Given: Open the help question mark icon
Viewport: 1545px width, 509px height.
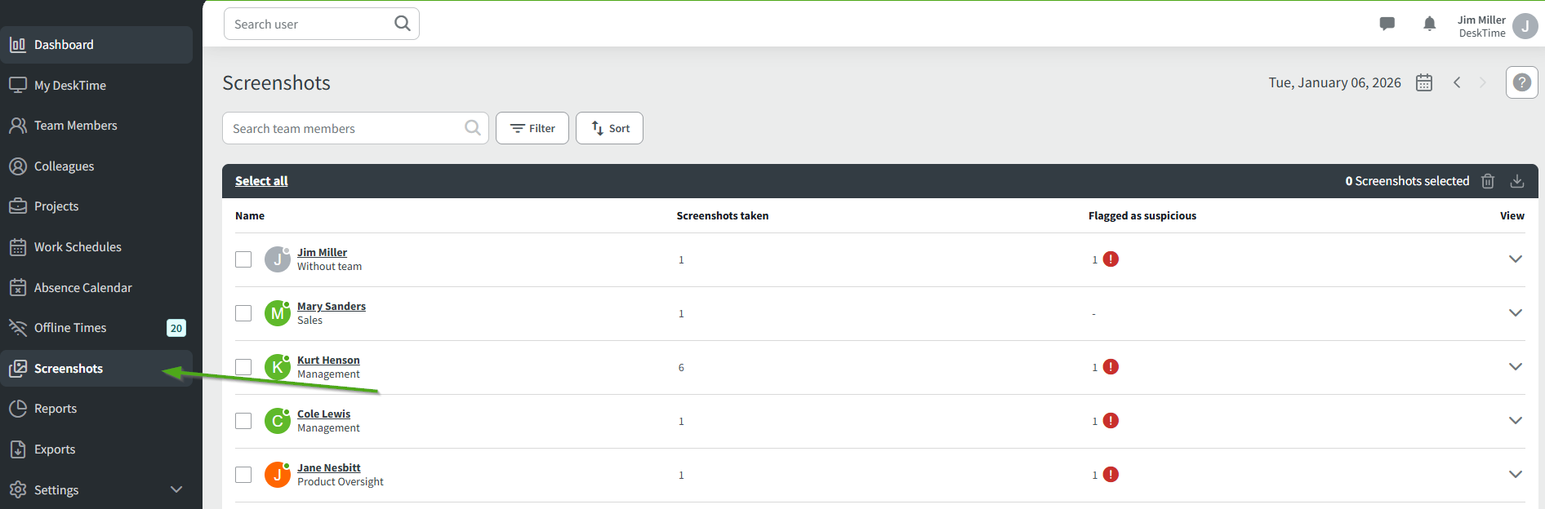Looking at the screenshot, I should click(x=1521, y=82).
